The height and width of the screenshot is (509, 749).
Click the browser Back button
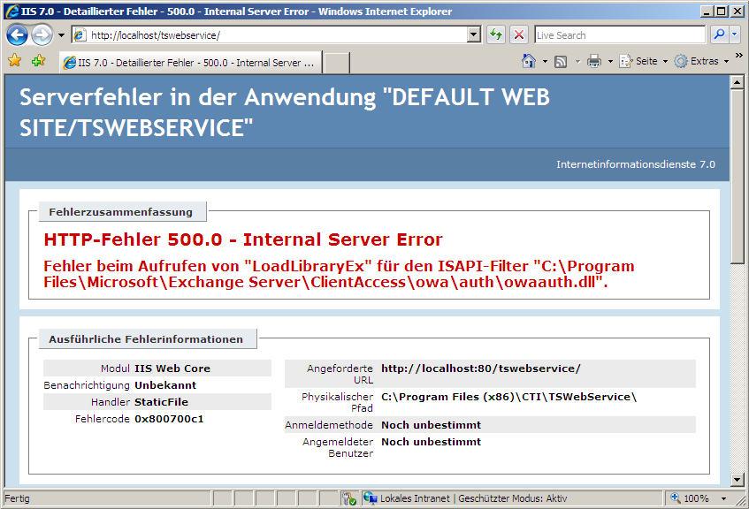coord(17,35)
